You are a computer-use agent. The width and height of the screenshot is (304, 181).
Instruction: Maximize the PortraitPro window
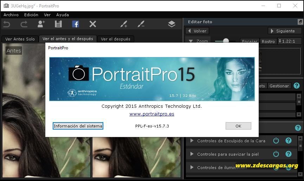coord(279,6)
